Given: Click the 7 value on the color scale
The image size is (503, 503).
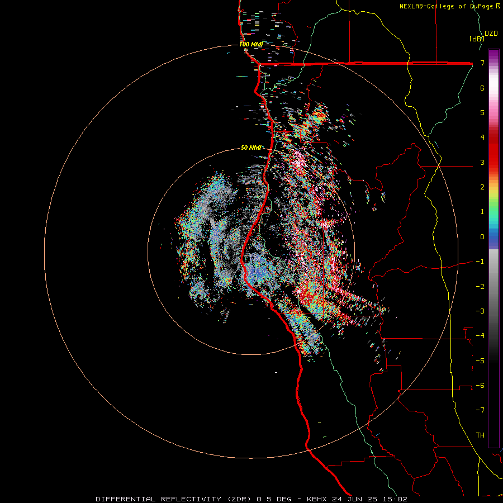Looking at the screenshot, I should click(x=482, y=63).
